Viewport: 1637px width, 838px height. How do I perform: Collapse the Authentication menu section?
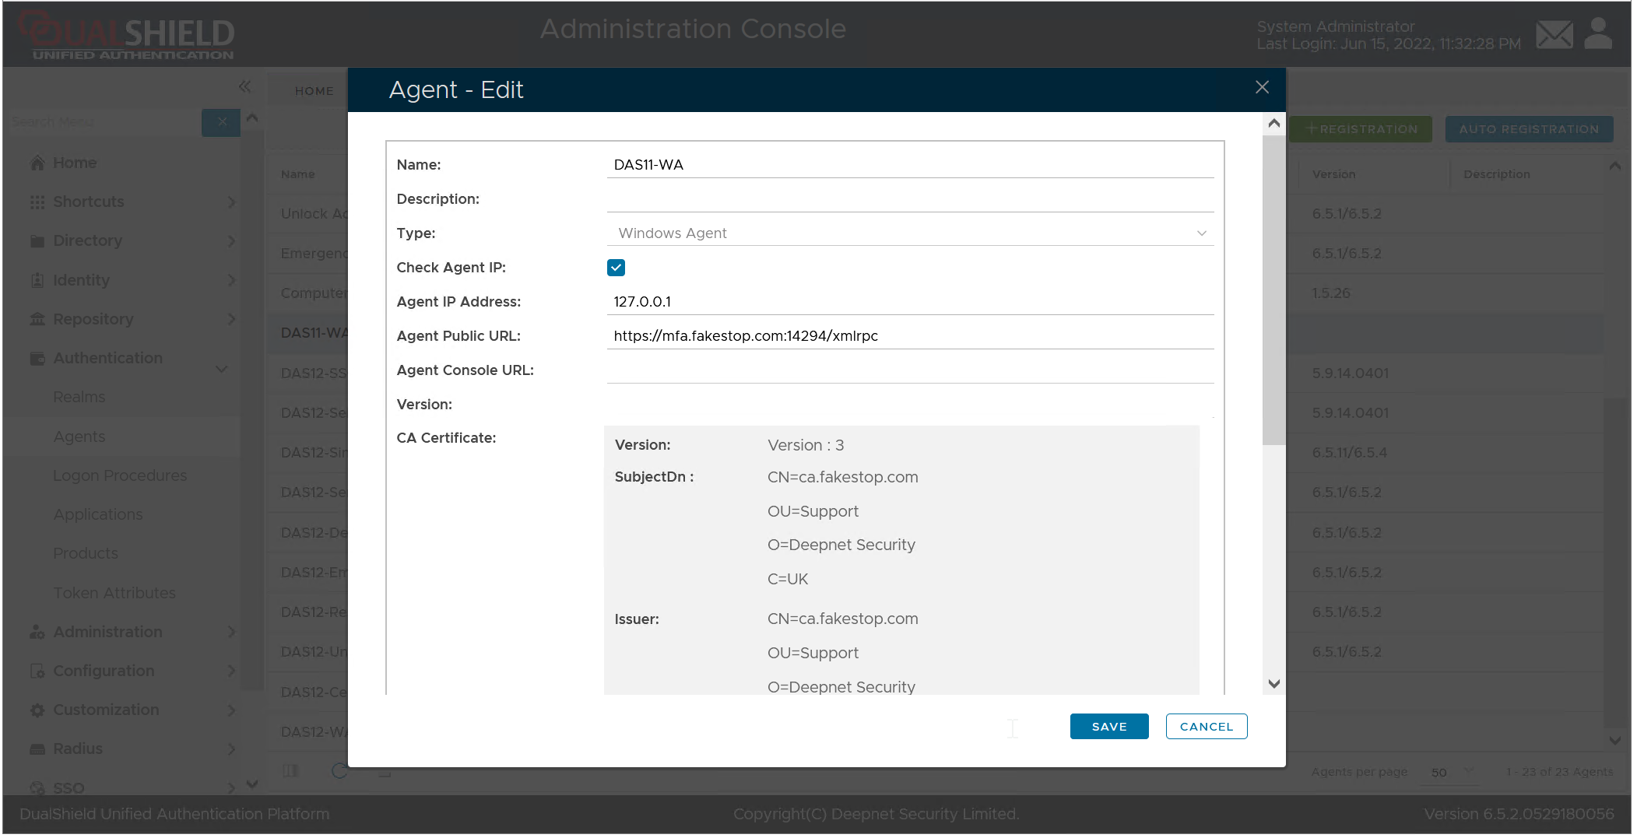pyautogui.click(x=221, y=368)
